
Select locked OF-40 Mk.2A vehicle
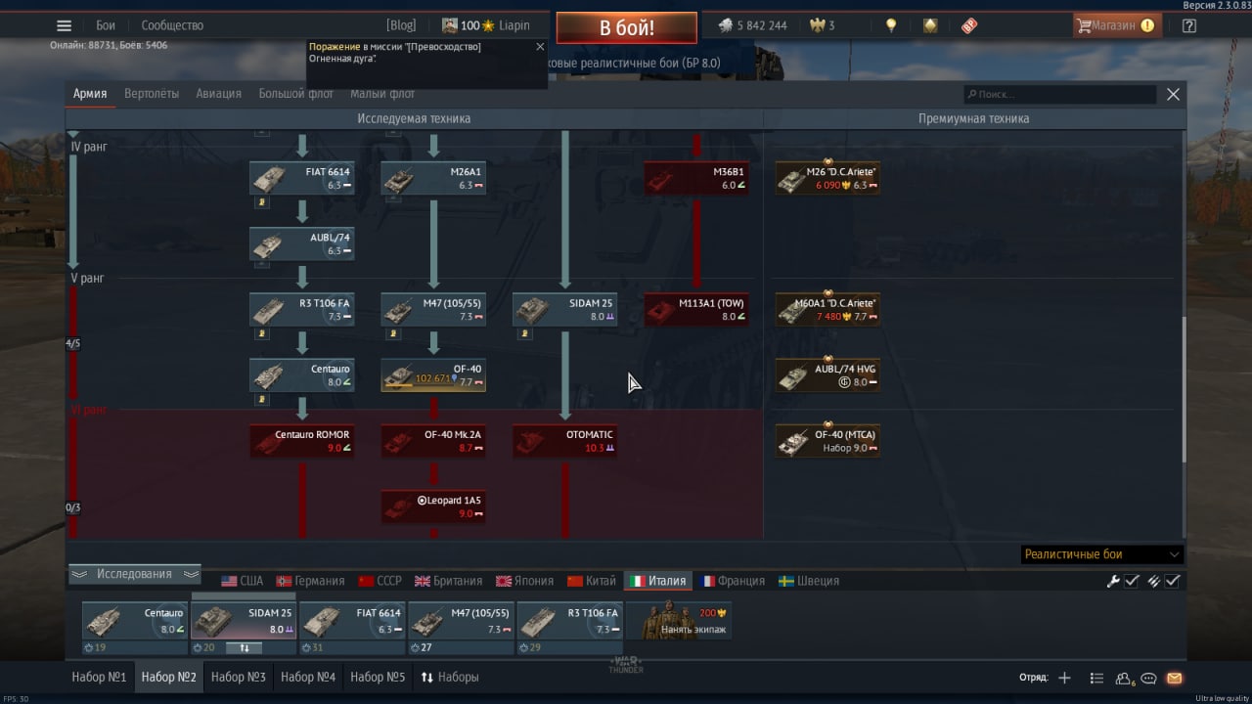click(432, 441)
